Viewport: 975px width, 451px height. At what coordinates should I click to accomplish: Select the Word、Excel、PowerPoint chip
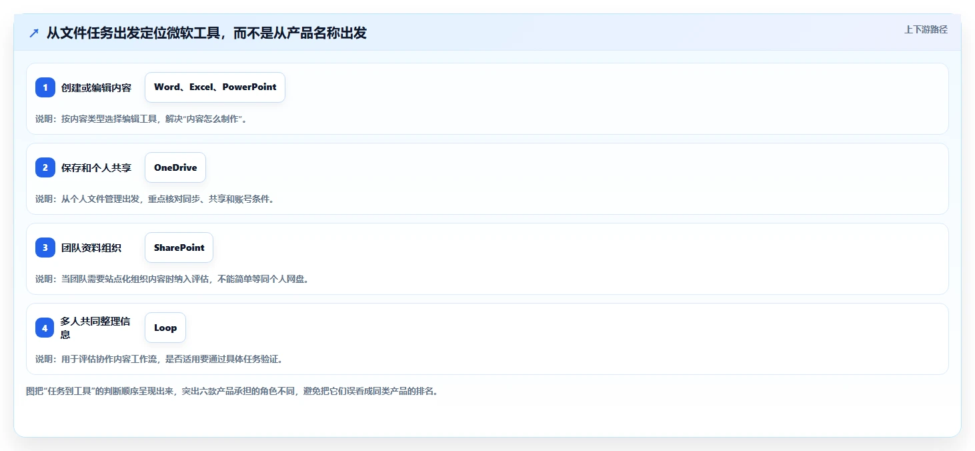coord(215,87)
